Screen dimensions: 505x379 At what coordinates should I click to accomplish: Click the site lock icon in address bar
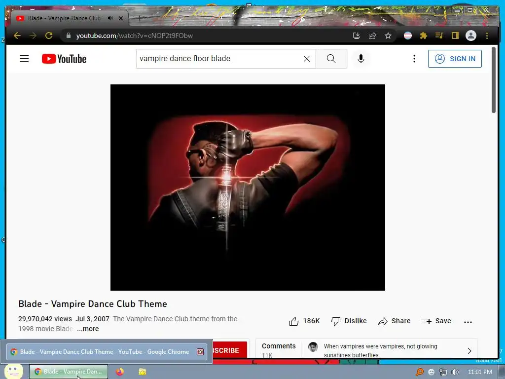click(68, 36)
